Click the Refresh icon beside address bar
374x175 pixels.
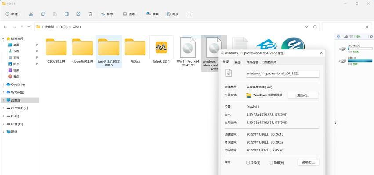pyautogui.click(x=315, y=27)
